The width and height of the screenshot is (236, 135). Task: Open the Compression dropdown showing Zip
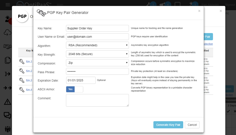(97, 63)
